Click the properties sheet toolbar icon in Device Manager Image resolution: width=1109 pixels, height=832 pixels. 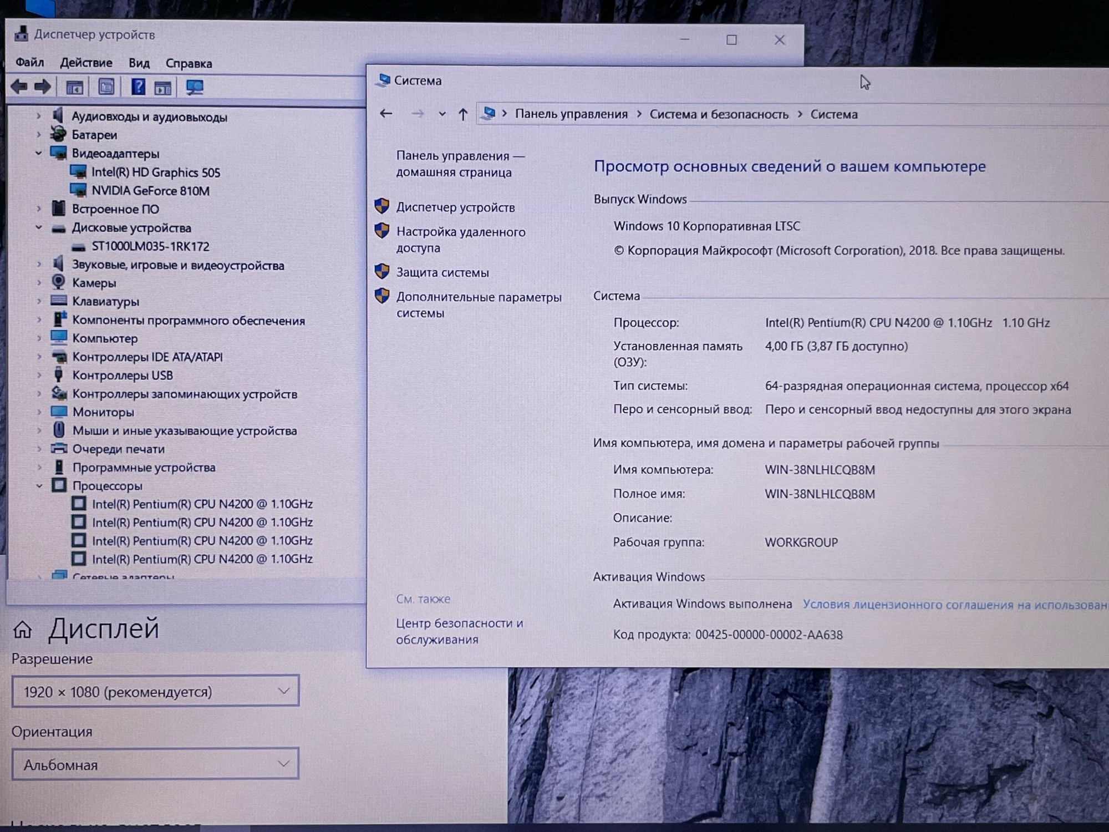(106, 87)
